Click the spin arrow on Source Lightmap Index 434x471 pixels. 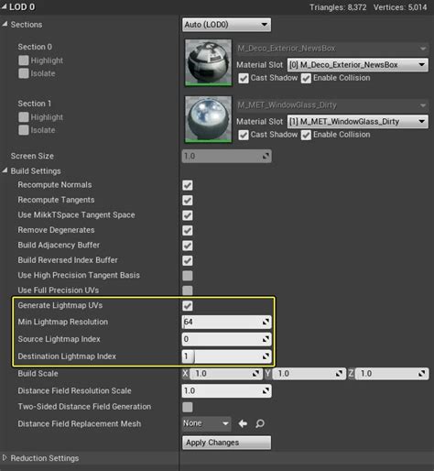click(266, 339)
